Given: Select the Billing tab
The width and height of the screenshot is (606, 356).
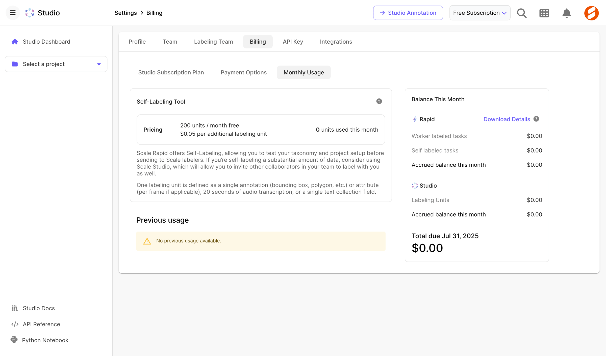Looking at the screenshot, I should (x=258, y=42).
